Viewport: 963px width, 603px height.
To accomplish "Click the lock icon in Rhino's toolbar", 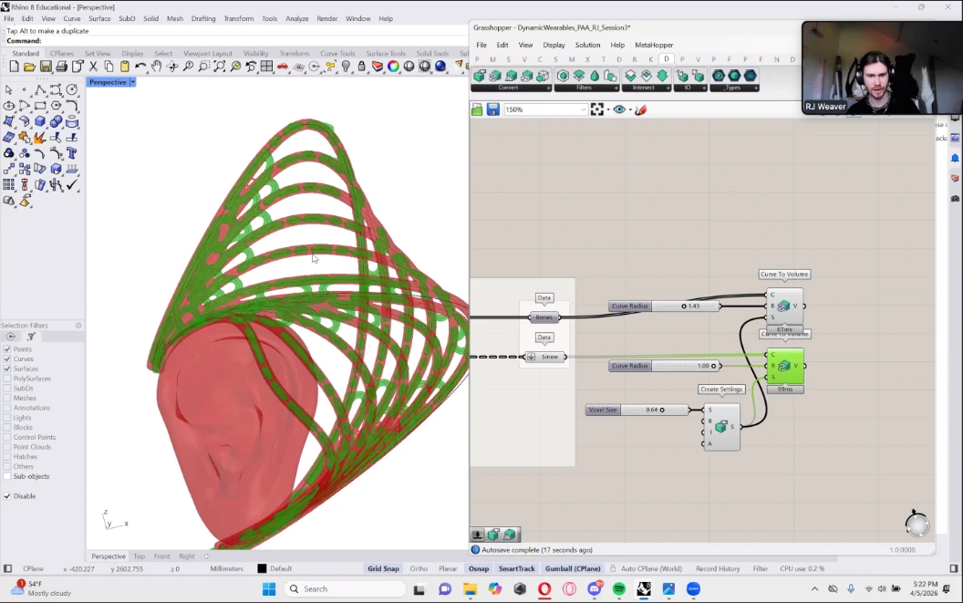I will click(362, 67).
